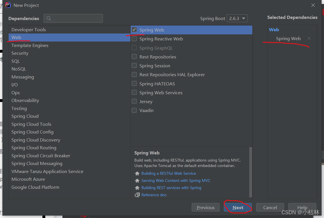Click the Reference doc icon
This screenshot has width=324, height=218.
[137, 195]
